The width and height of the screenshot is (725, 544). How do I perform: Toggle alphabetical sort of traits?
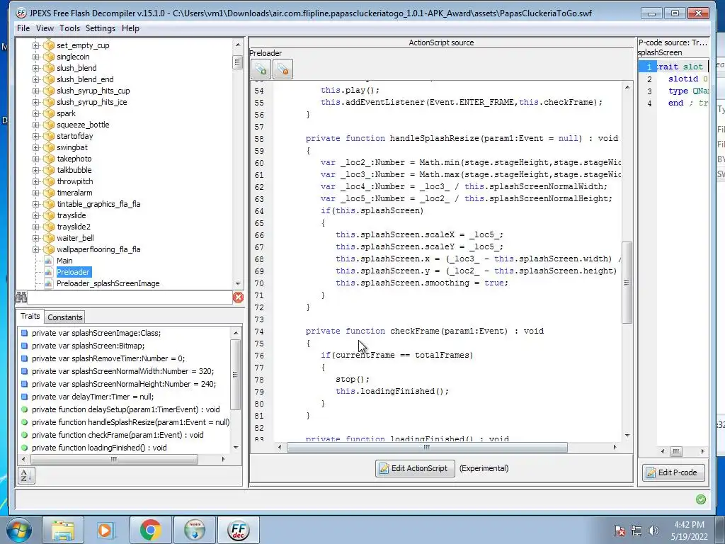pos(26,475)
